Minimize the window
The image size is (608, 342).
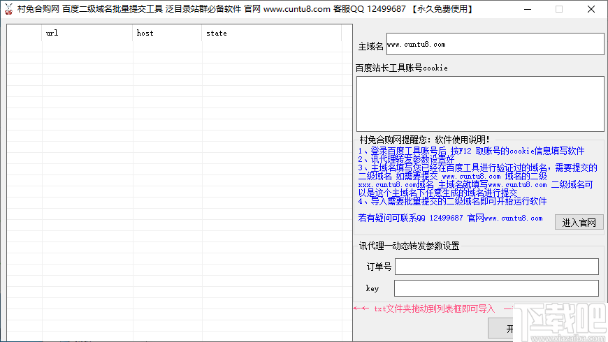[x=528, y=9]
